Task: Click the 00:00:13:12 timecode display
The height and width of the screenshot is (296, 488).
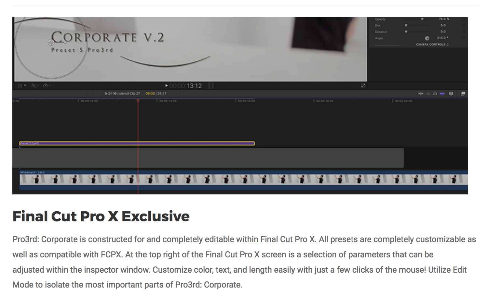Action: pyautogui.click(x=185, y=86)
